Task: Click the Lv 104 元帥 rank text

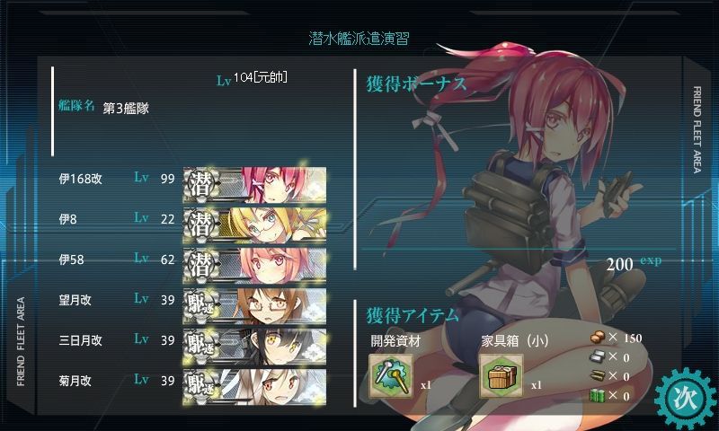Action: [x=253, y=79]
